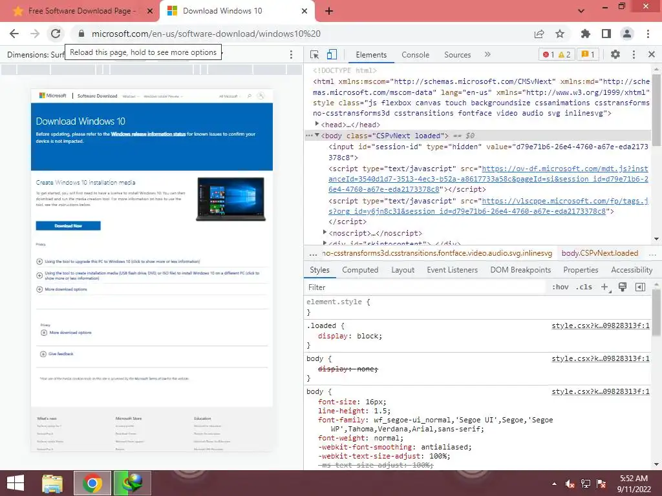662x496 pixels.
Task: Open the Chrome profile avatar
Action: [627, 34]
